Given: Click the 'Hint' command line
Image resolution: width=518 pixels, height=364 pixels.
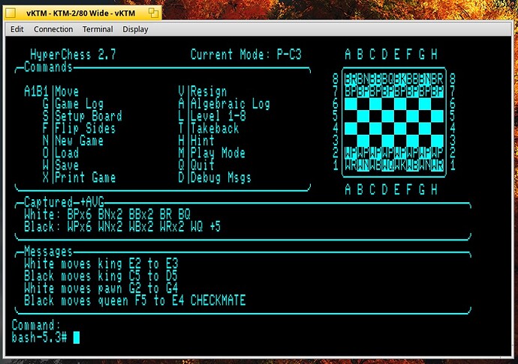Looking at the screenshot, I should click(x=196, y=141).
